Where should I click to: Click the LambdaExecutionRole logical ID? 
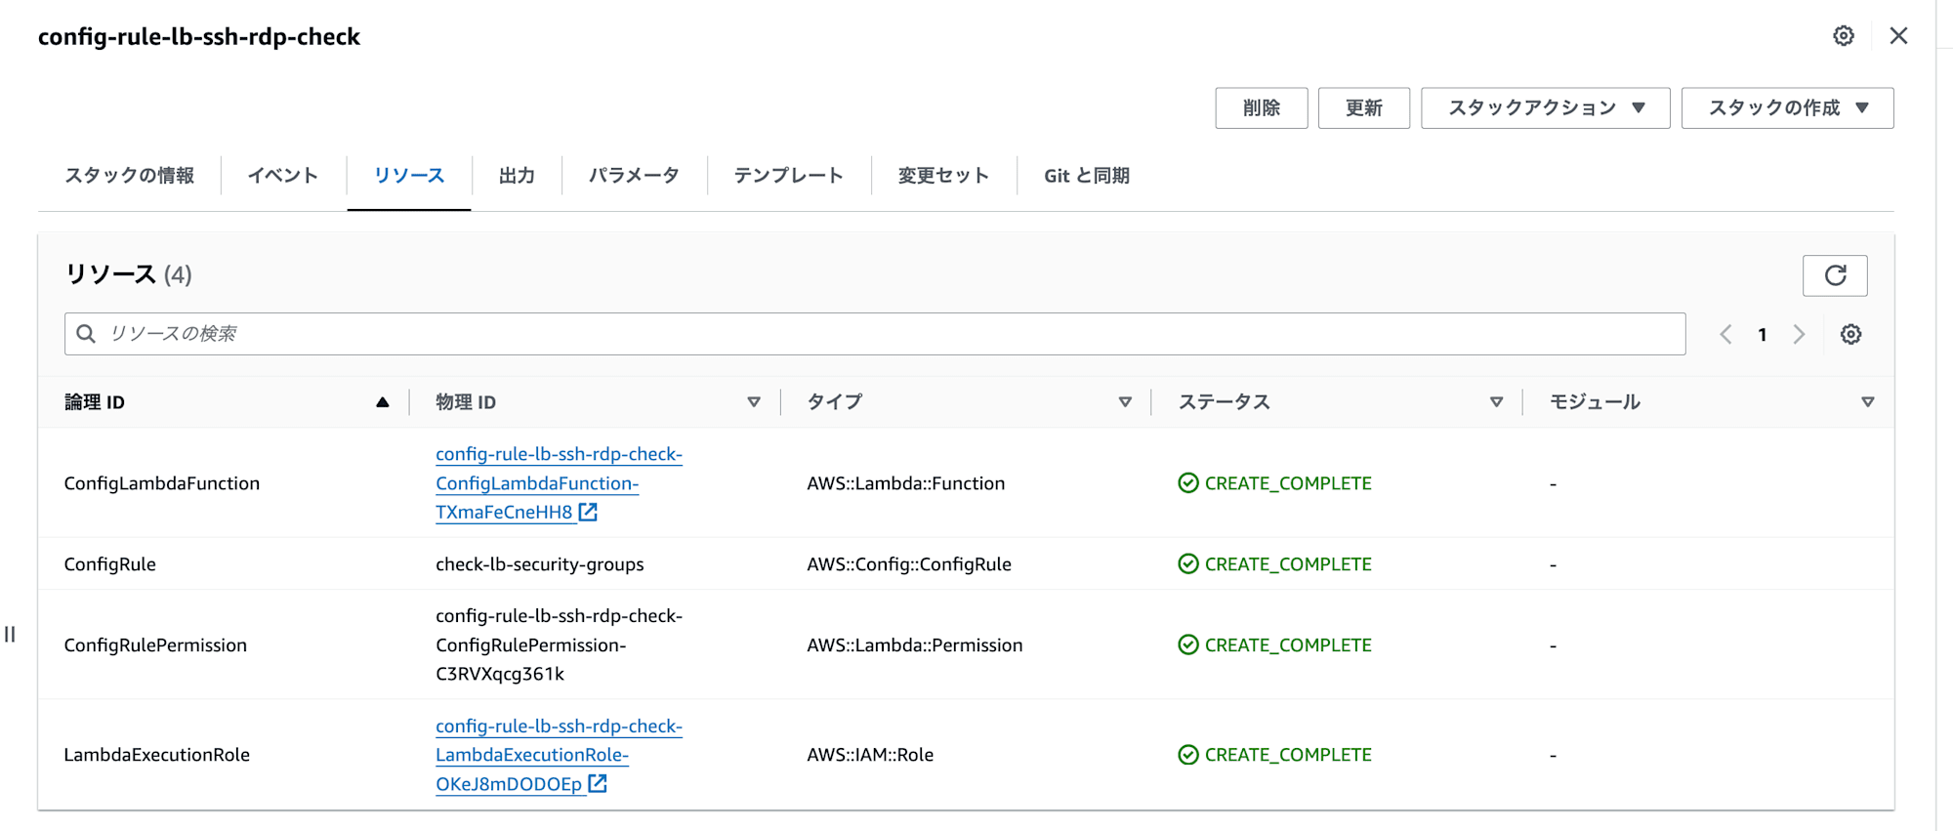pyautogui.click(x=156, y=755)
